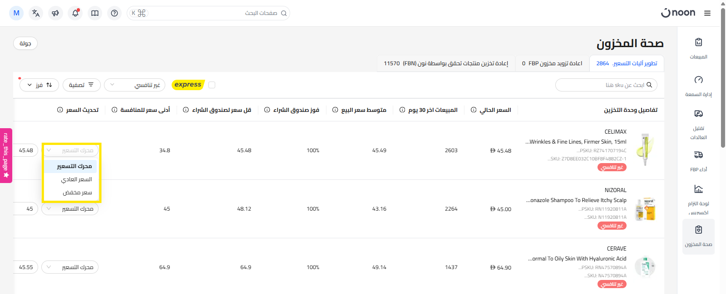The image size is (726, 294).
Task: Click the تفاصيل وحدة التخزين column header
Action: click(x=630, y=110)
